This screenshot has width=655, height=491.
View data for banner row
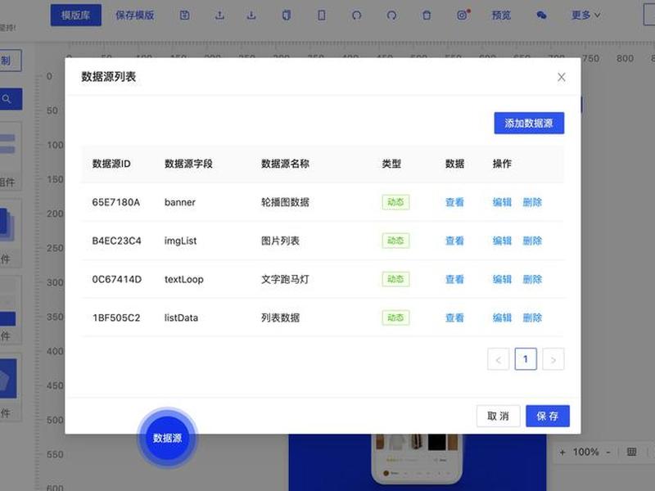tap(454, 202)
